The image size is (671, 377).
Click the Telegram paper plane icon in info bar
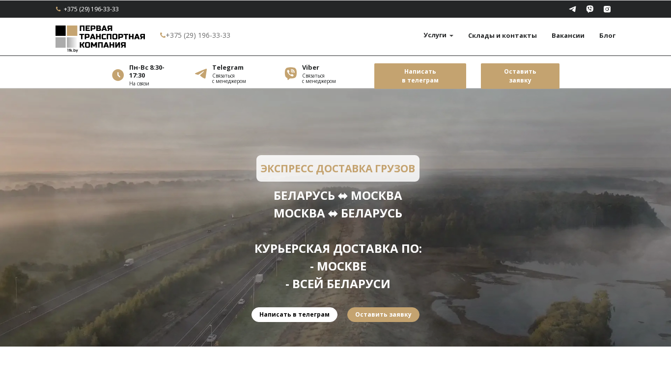201,74
